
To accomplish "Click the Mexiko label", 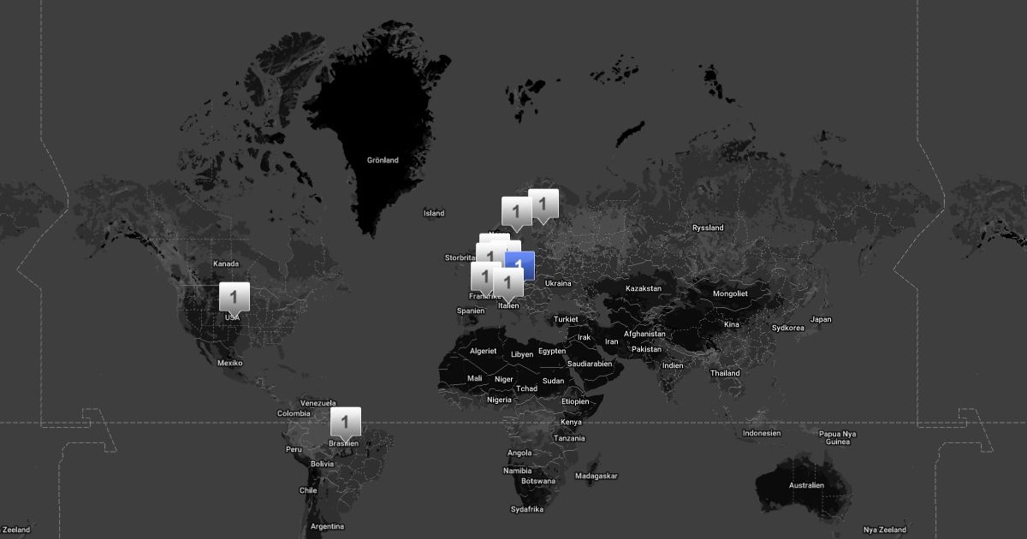I will pyautogui.click(x=229, y=363).
